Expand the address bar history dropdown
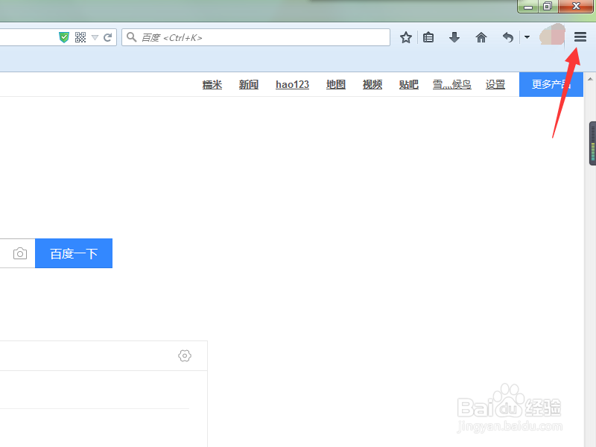596x447 pixels. pyautogui.click(x=95, y=37)
